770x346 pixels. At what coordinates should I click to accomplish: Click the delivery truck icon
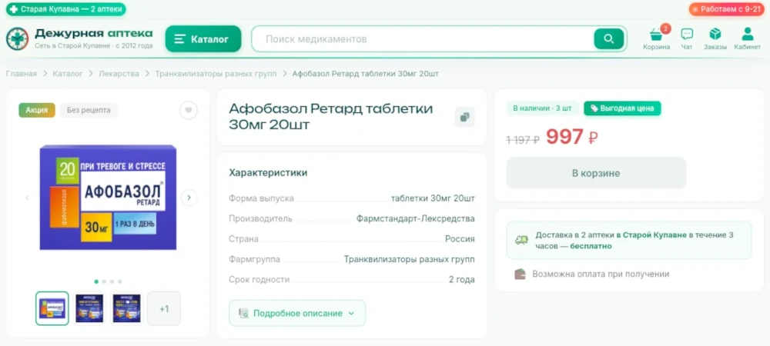(521, 240)
